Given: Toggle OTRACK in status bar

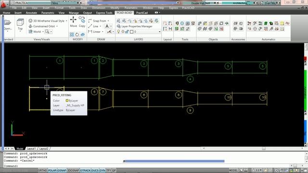Looking at the screenshot, I should coord(85,171).
